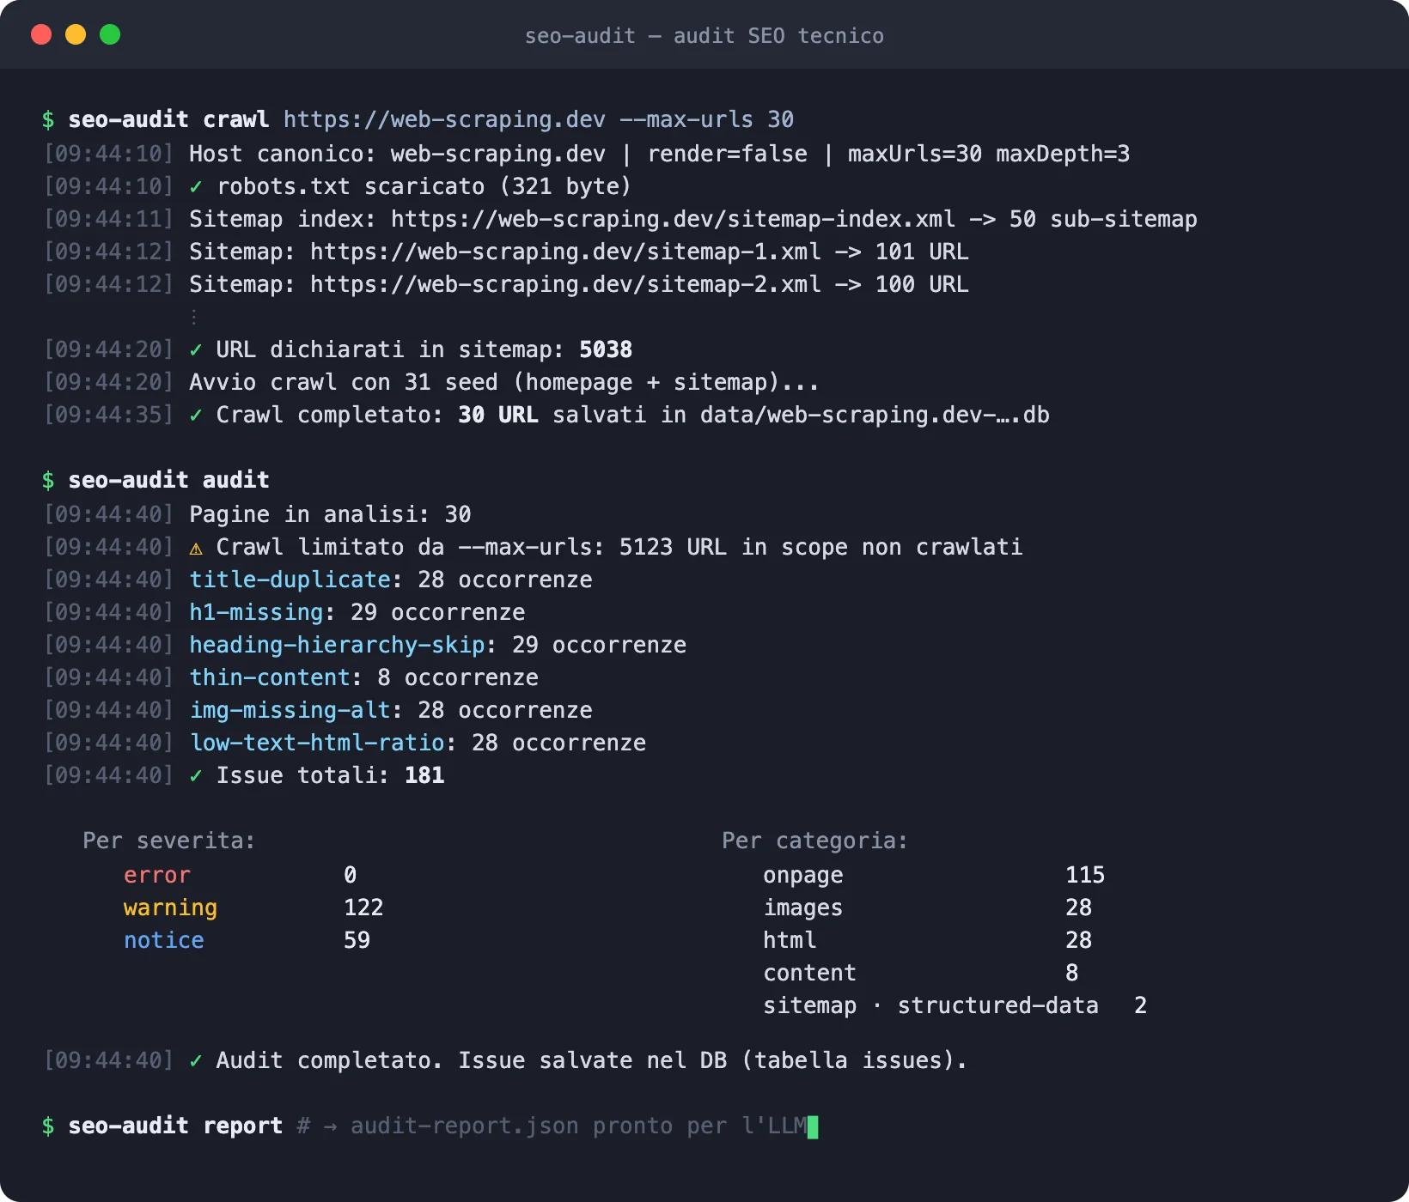Click 'robots.txt scaricato (321 byte)' text
Image resolution: width=1409 pixels, height=1202 pixels.
(x=424, y=186)
